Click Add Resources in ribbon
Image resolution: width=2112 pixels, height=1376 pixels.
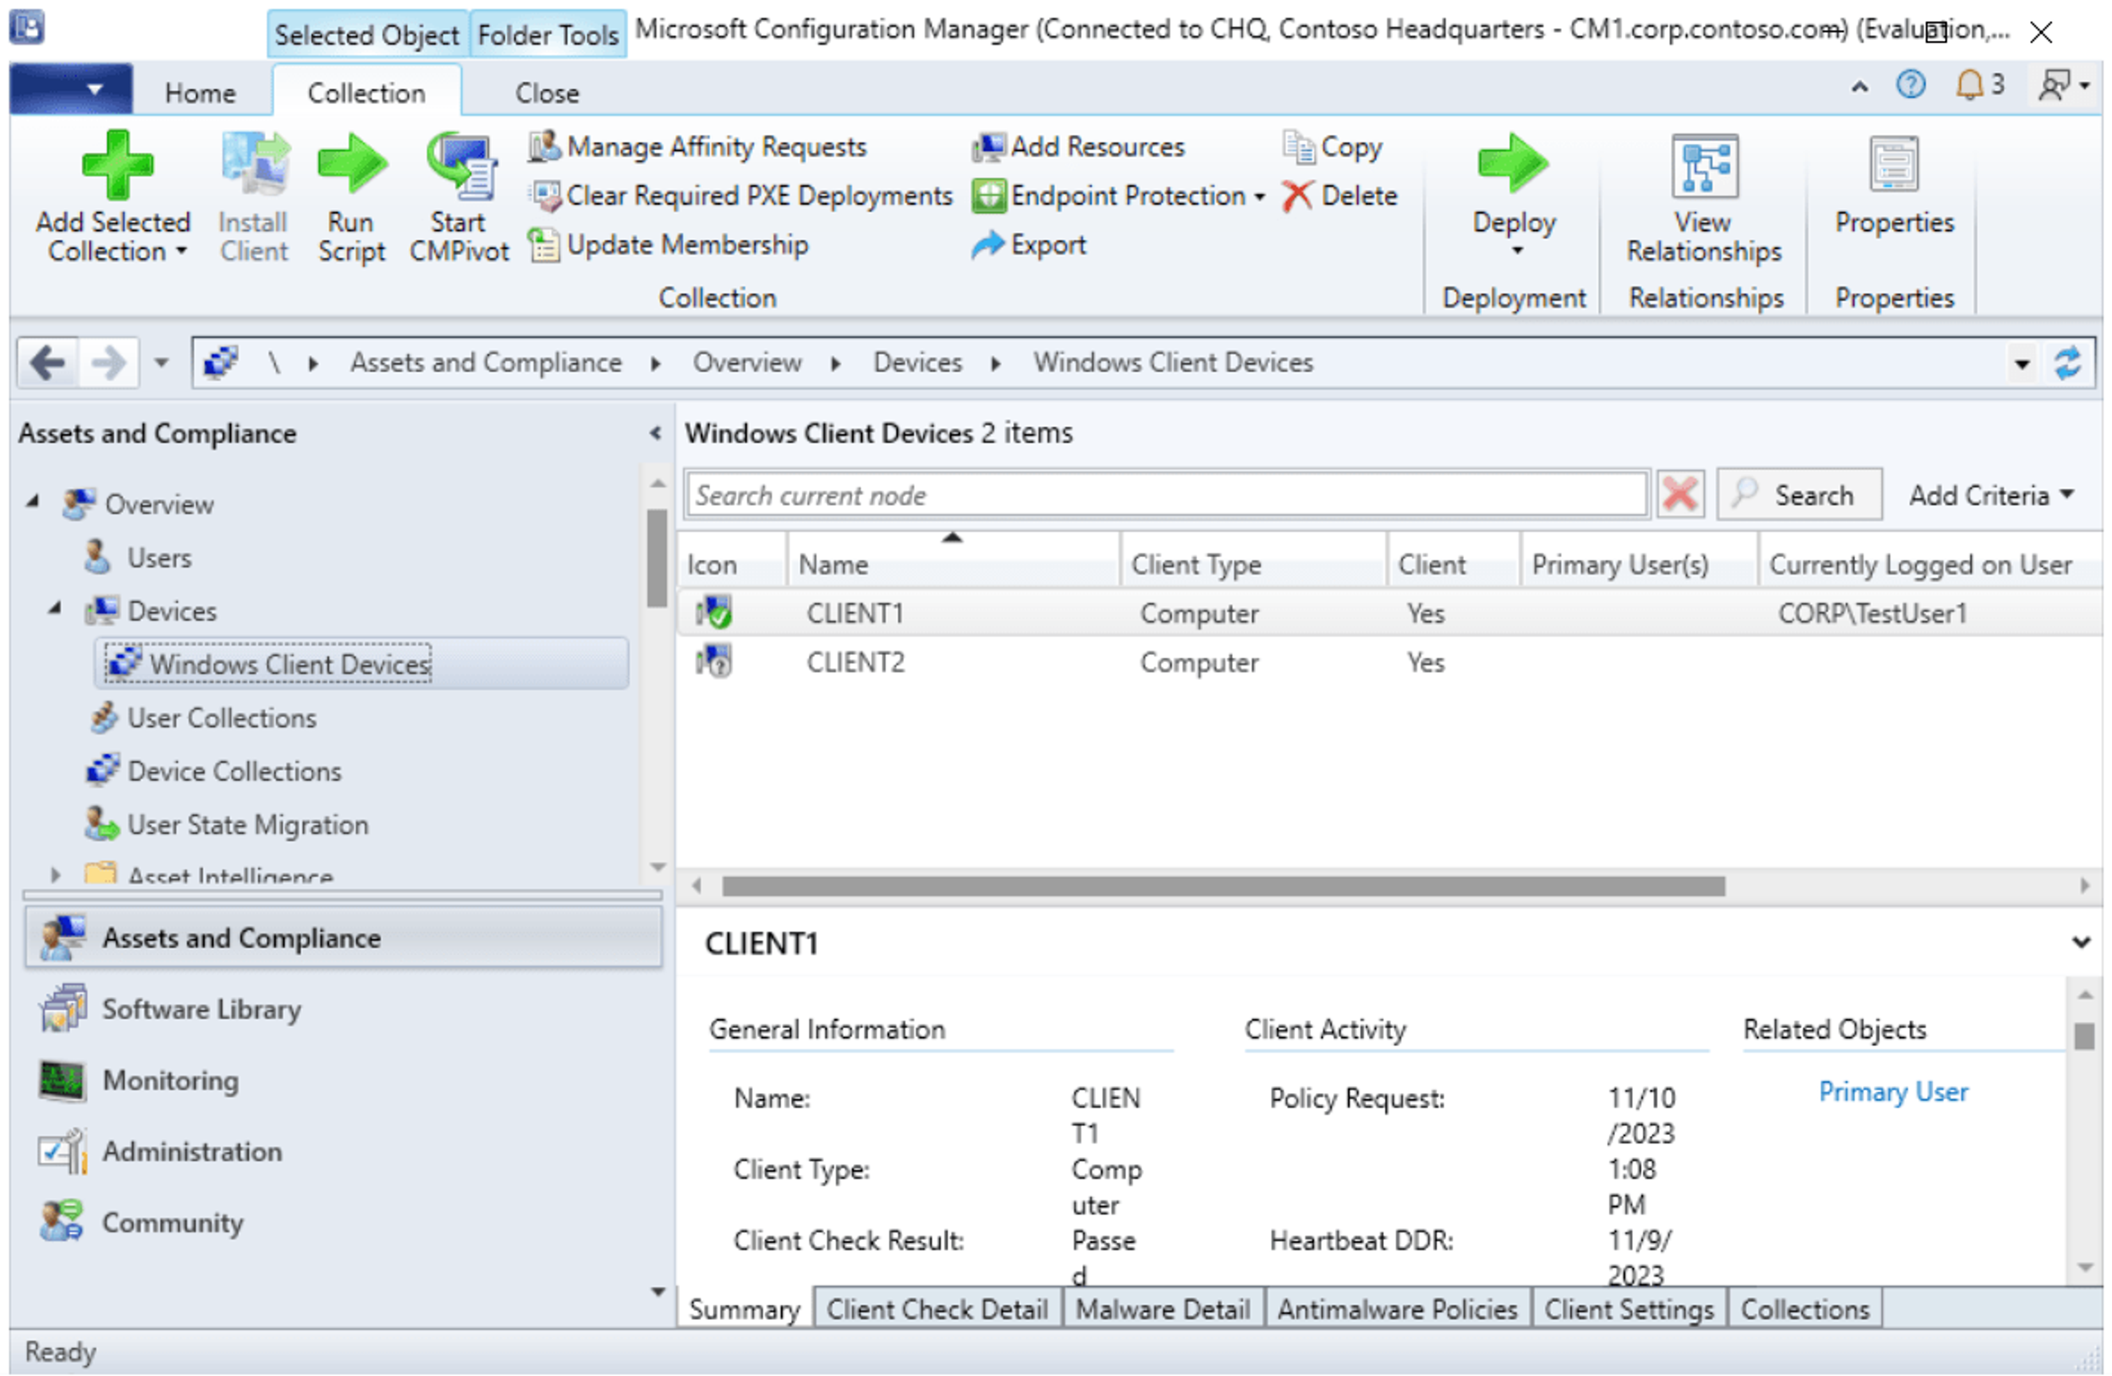[1079, 147]
